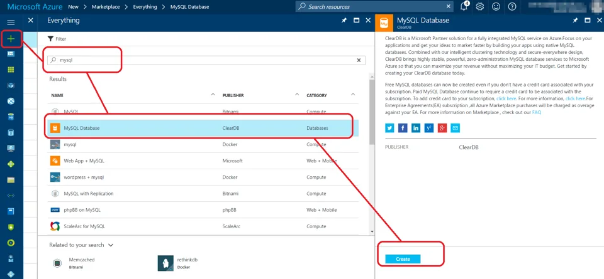Share via email envelope icon
Screen dimensions: 604x279
click(x=456, y=128)
